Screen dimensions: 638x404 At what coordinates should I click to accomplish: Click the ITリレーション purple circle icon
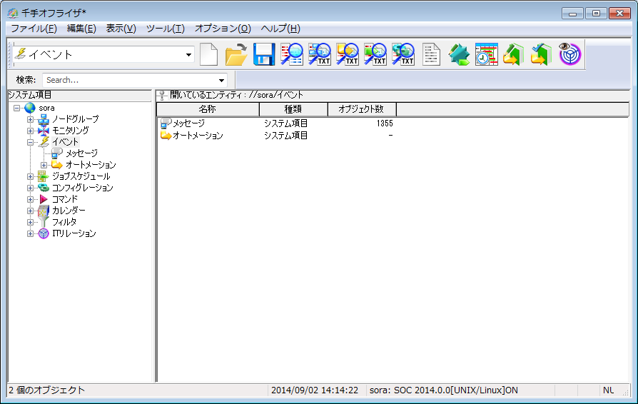[x=44, y=233]
